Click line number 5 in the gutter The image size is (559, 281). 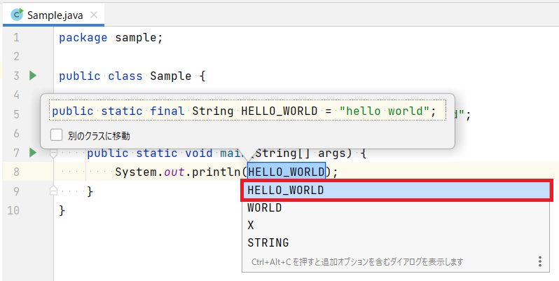pyautogui.click(x=16, y=114)
